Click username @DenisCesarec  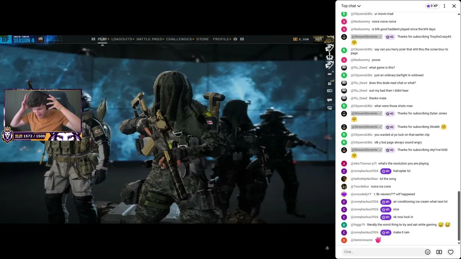[362, 240]
